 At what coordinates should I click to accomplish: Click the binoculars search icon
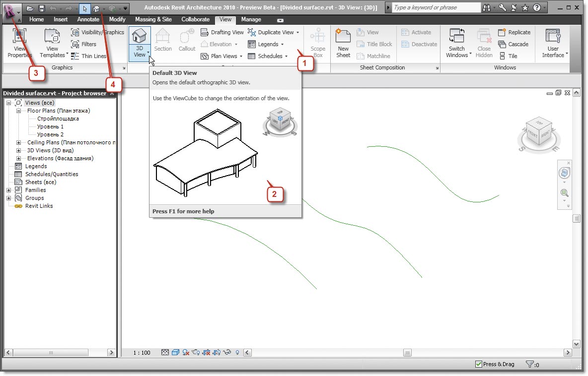point(486,7)
